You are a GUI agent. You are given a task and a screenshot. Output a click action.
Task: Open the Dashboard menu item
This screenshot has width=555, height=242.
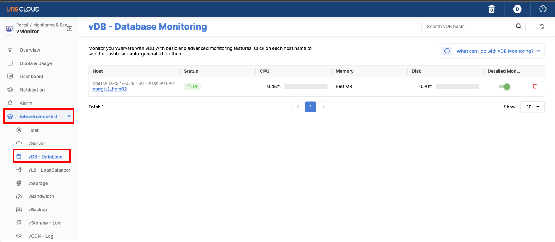(31, 77)
